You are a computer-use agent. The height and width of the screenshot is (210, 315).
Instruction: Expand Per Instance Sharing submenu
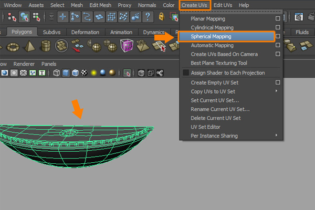pyautogui.click(x=277, y=136)
